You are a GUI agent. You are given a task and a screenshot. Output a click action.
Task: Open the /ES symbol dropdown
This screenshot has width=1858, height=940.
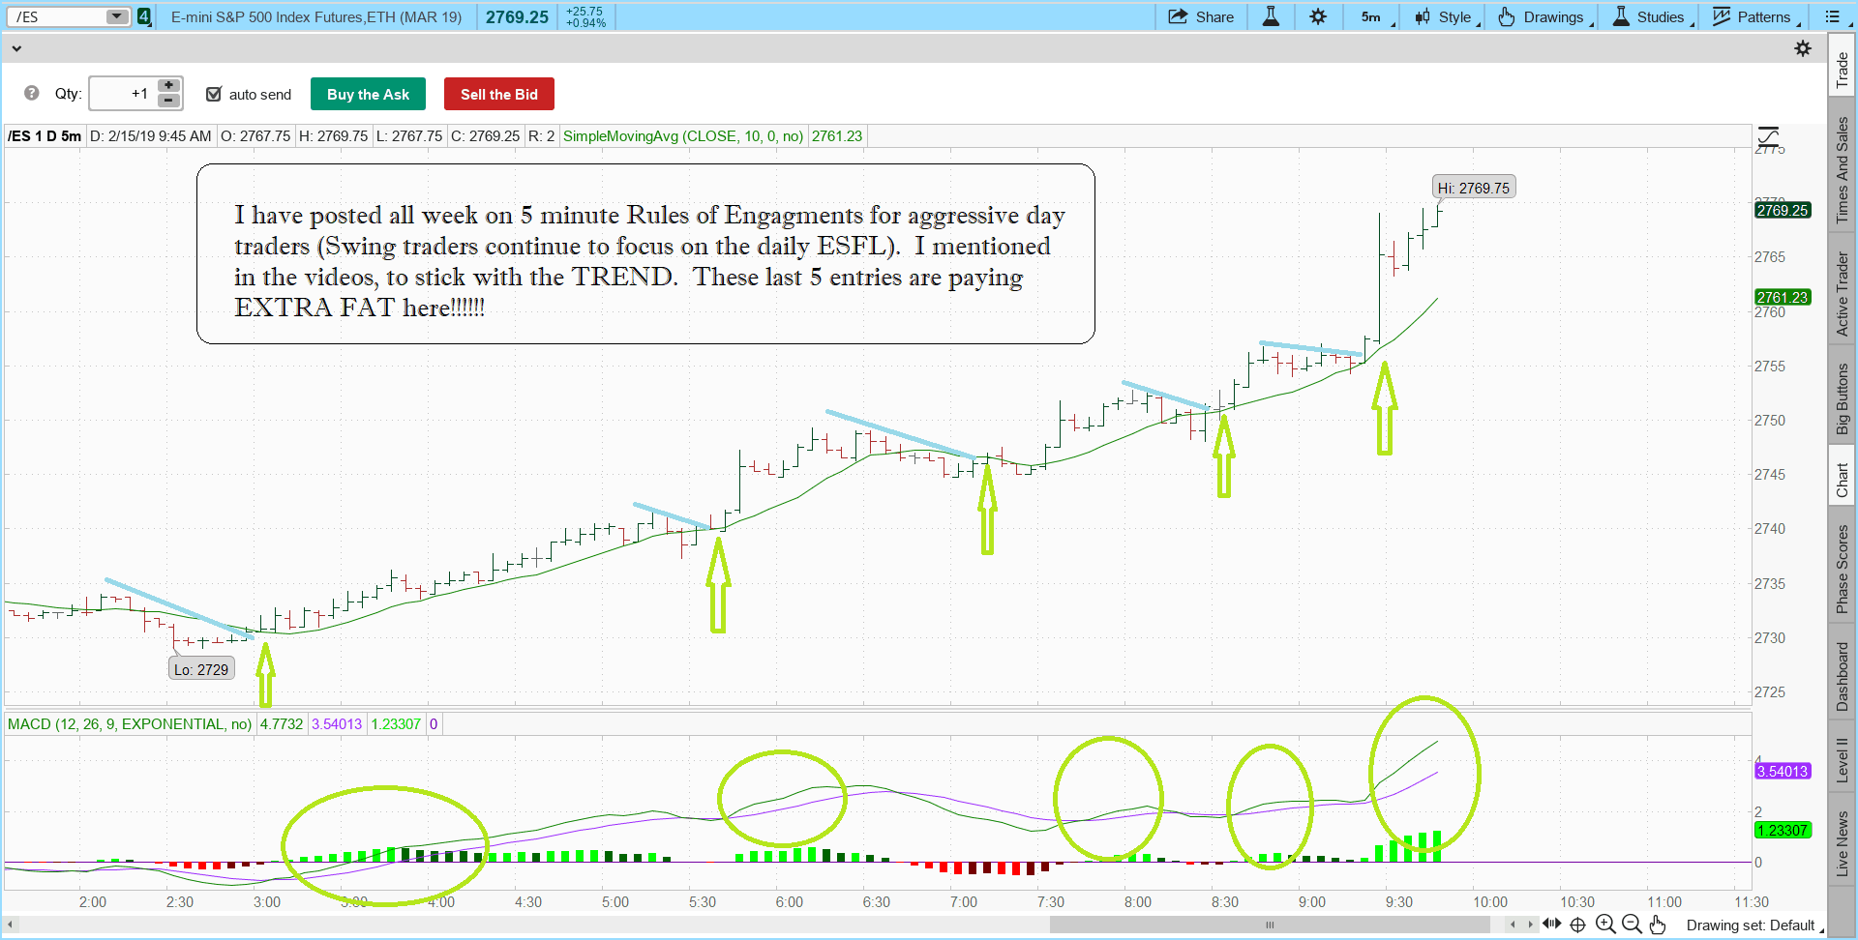116,16
